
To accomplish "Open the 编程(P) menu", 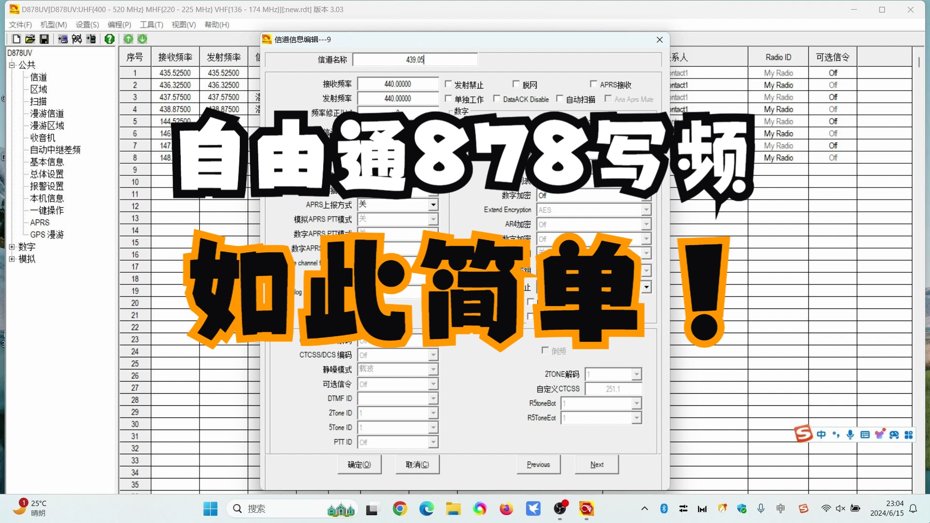I will pyautogui.click(x=119, y=25).
